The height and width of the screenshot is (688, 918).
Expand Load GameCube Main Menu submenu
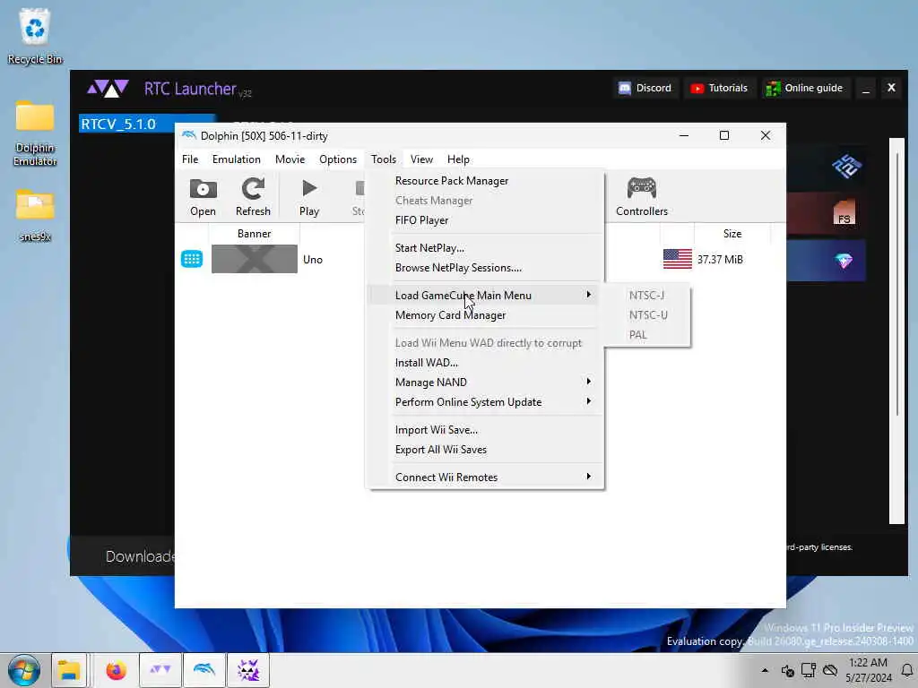pyautogui.click(x=484, y=295)
